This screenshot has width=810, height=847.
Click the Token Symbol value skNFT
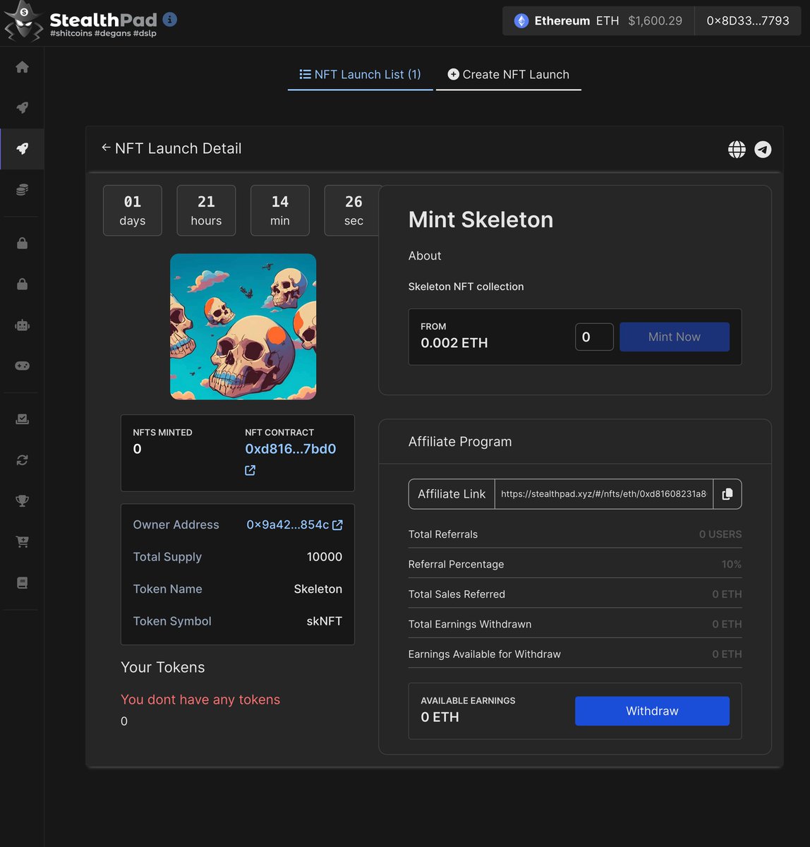point(325,621)
